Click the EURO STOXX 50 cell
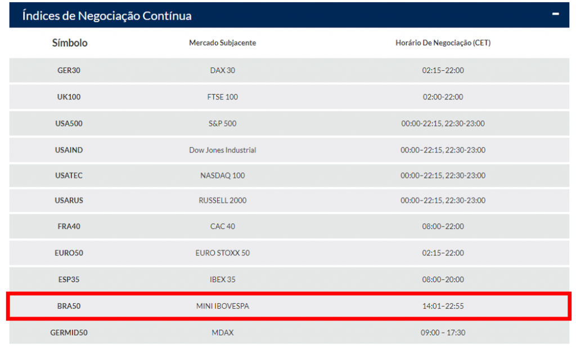Image resolution: width=576 pixels, height=352 pixels. pyautogui.click(x=223, y=253)
